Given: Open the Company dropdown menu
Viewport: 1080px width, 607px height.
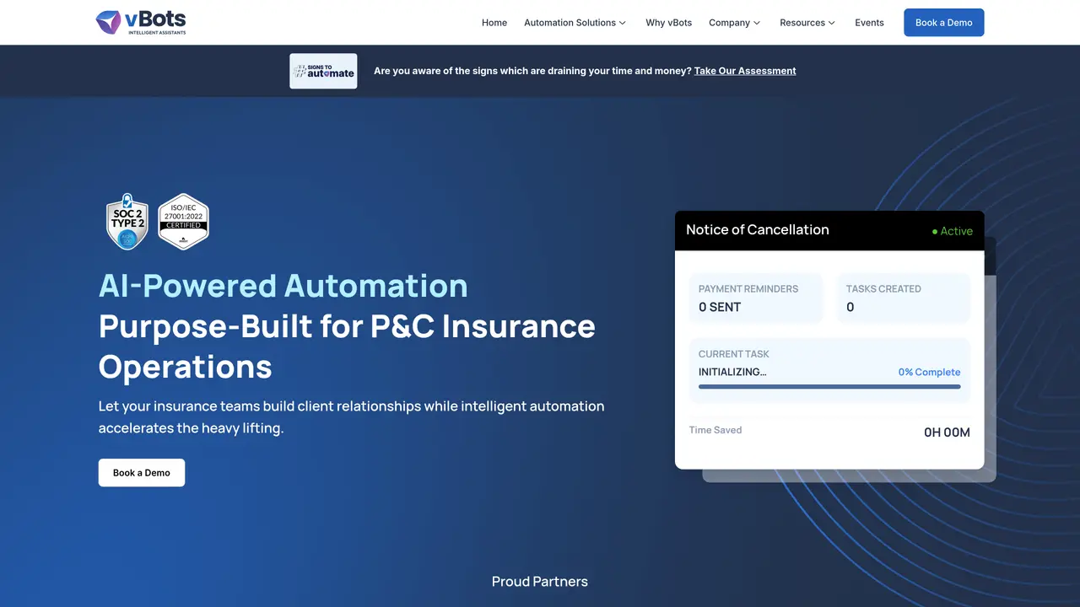Looking at the screenshot, I should click(x=735, y=23).
